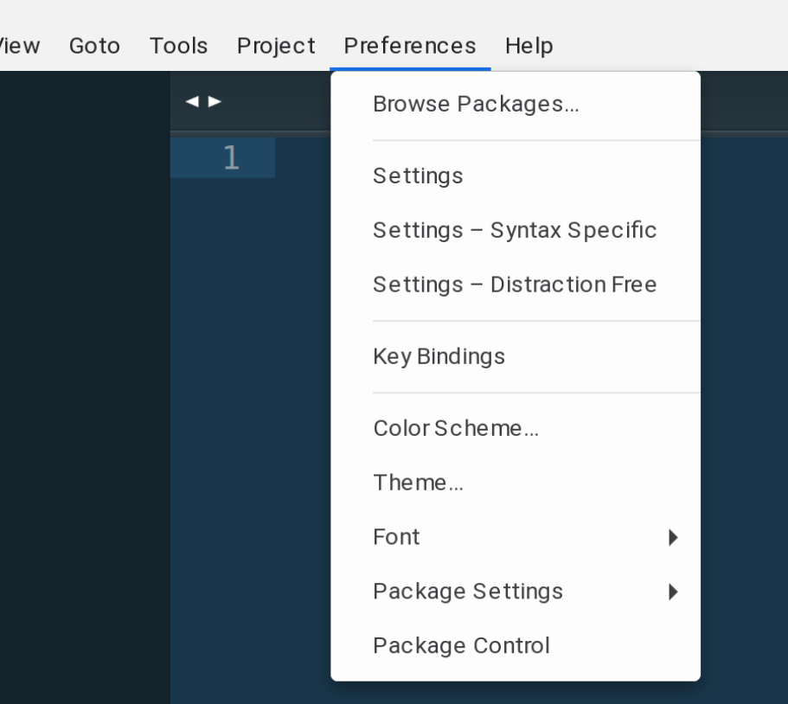Pick the Color Scheme… option
The width and height of the screenshot is (788, 704).
click(456, 429)
